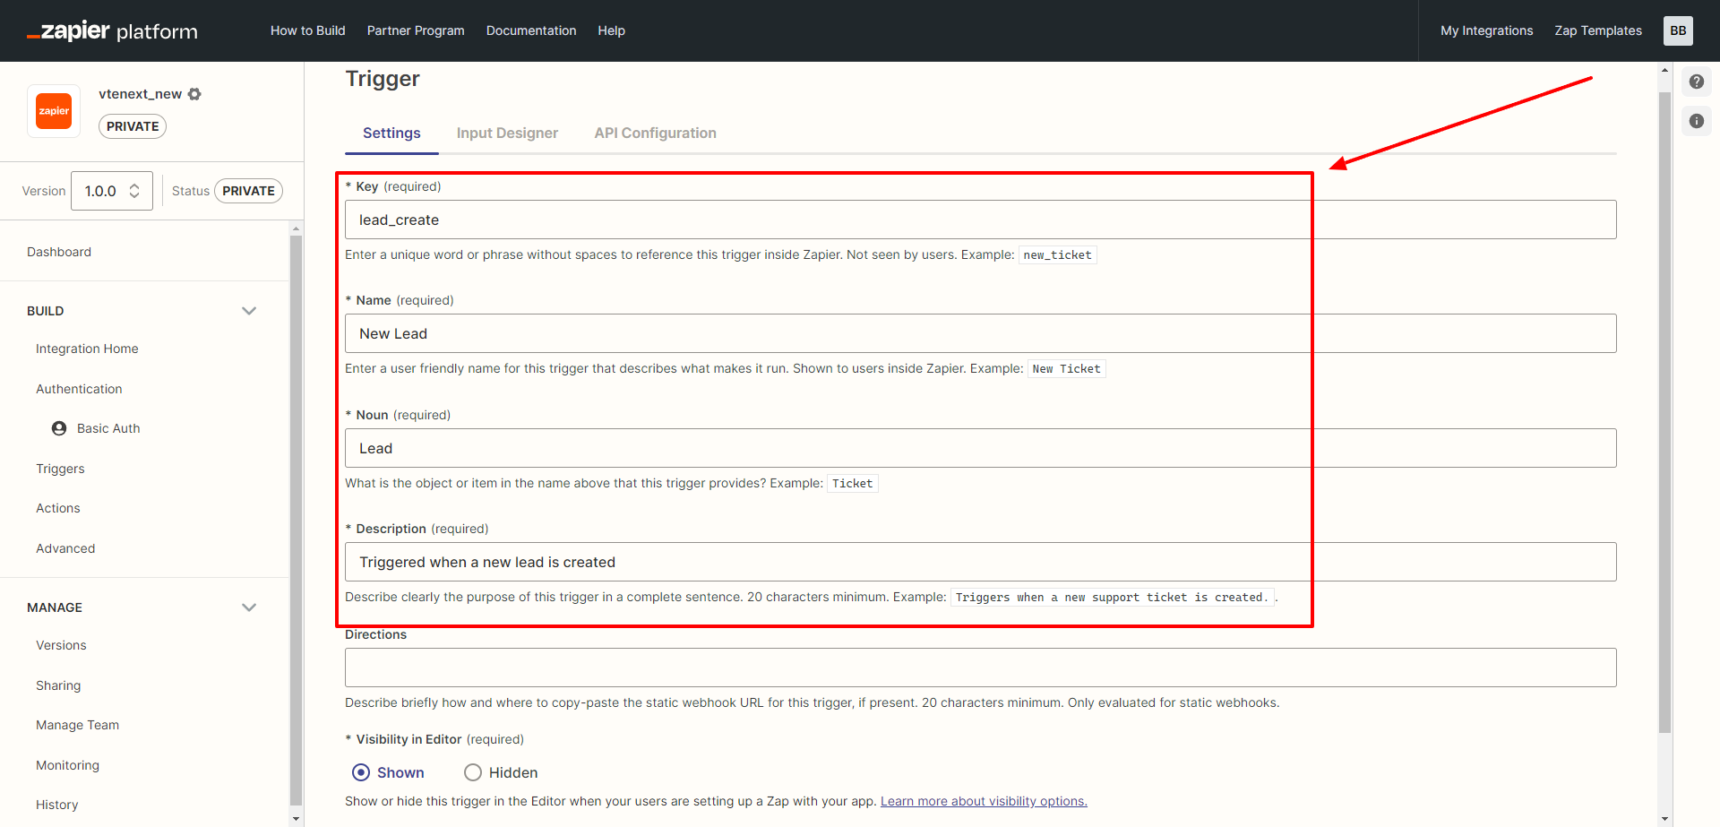
Task: Go to Actions in sidebar
Action: 58,508
